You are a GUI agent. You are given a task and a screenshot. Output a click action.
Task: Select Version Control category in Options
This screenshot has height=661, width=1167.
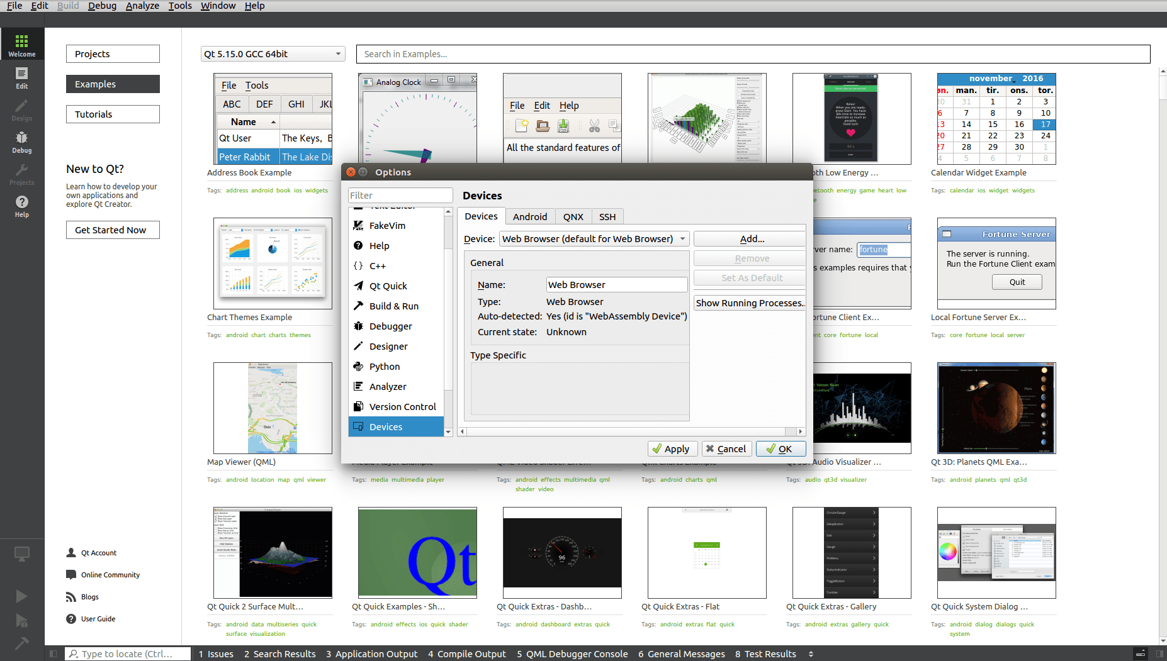tap(396, 407)
